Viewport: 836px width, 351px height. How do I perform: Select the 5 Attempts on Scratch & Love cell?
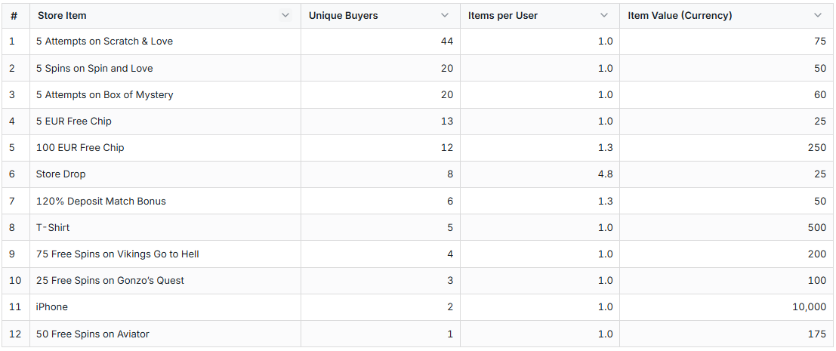point(104,42)
